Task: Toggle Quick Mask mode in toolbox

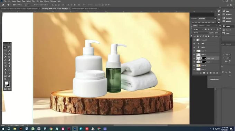Action: pos(5,89)
